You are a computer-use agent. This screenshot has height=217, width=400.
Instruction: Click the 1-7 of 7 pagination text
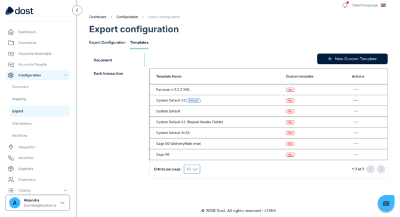(358, 169)
